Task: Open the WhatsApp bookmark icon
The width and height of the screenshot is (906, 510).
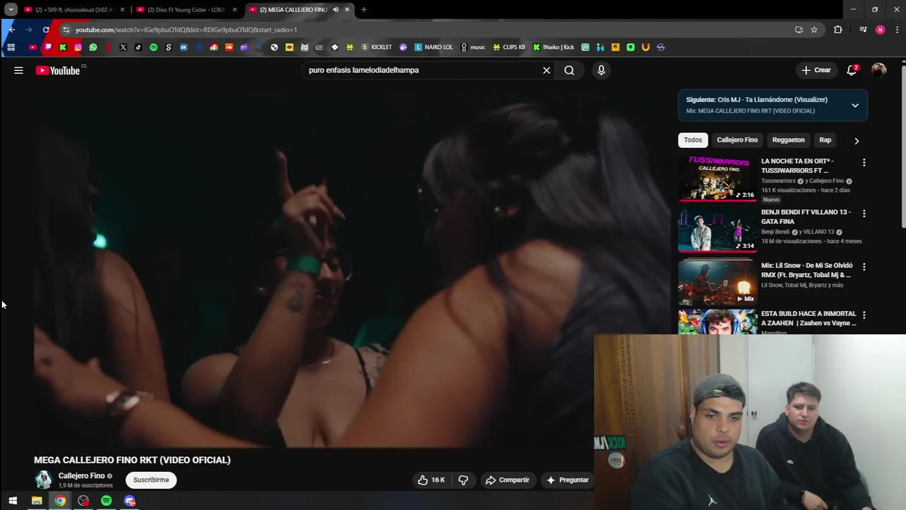Action: (x=93, y=47)
